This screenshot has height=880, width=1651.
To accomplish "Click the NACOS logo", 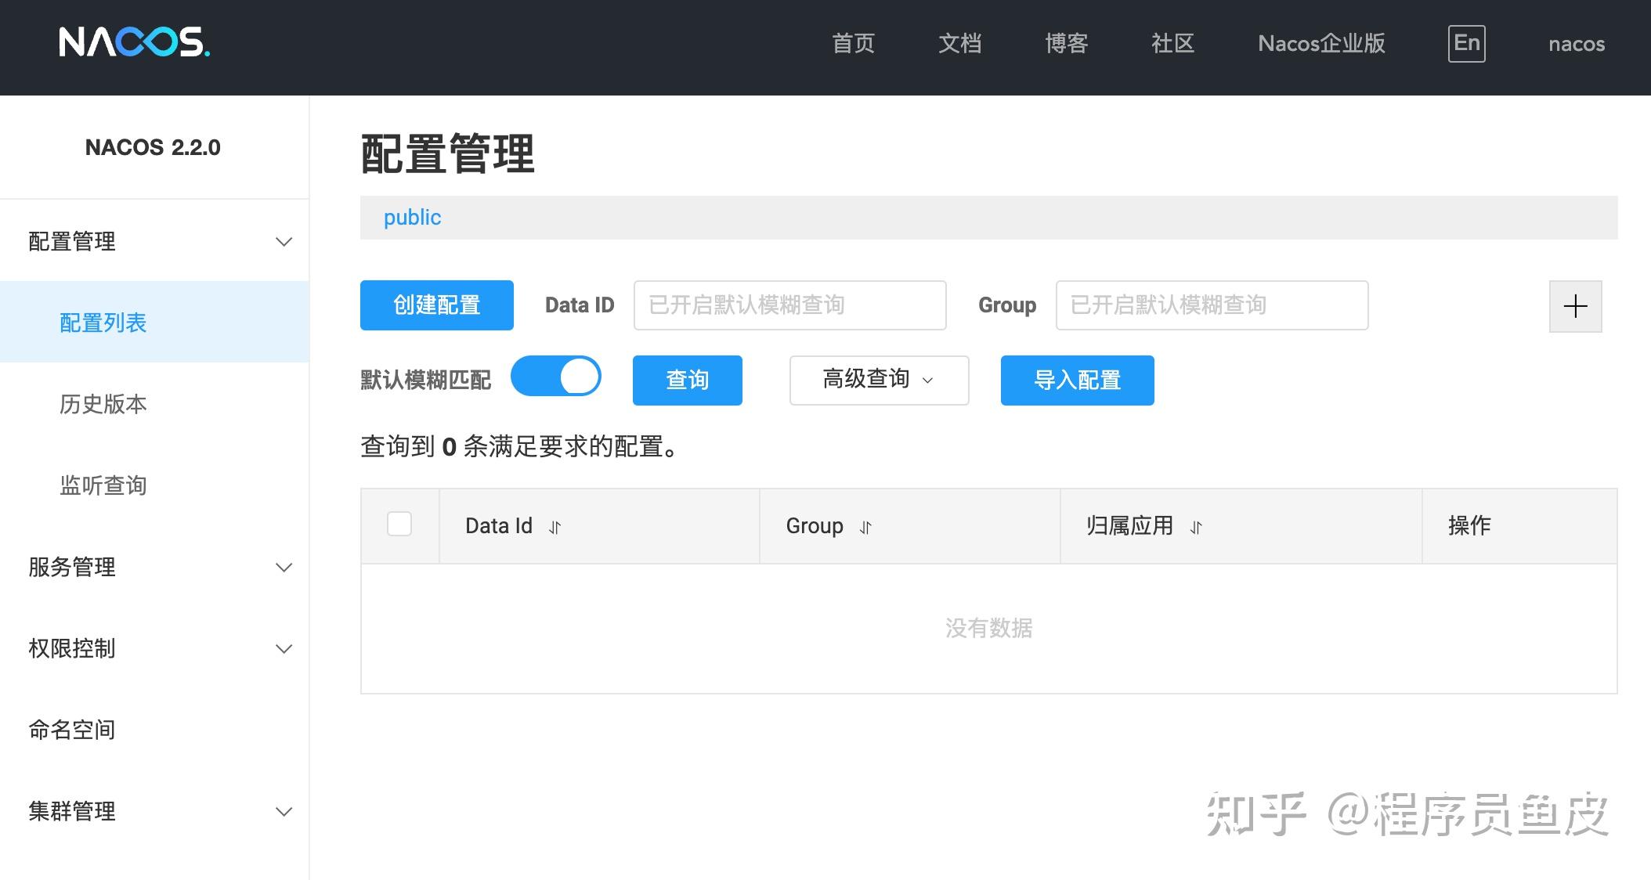I will 134,42.
